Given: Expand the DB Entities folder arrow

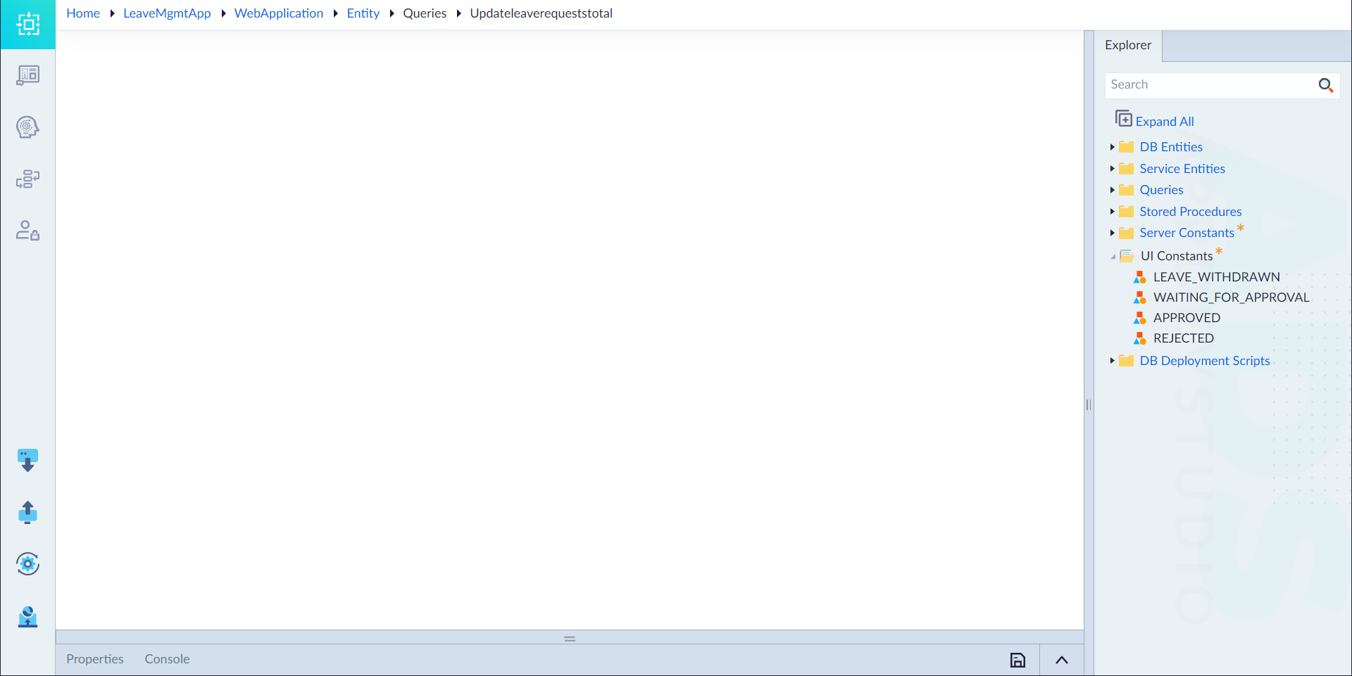Looking at the screenshot, I should pyautogui.click(x=1113, y=147).
